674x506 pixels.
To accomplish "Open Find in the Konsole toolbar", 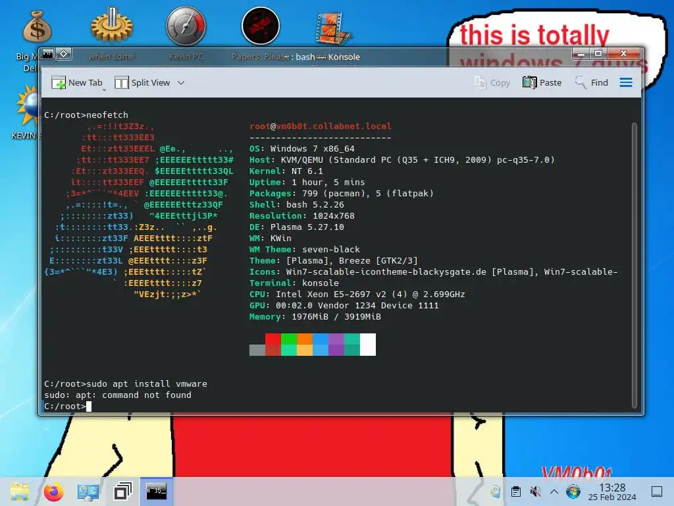I will point(592,82).
